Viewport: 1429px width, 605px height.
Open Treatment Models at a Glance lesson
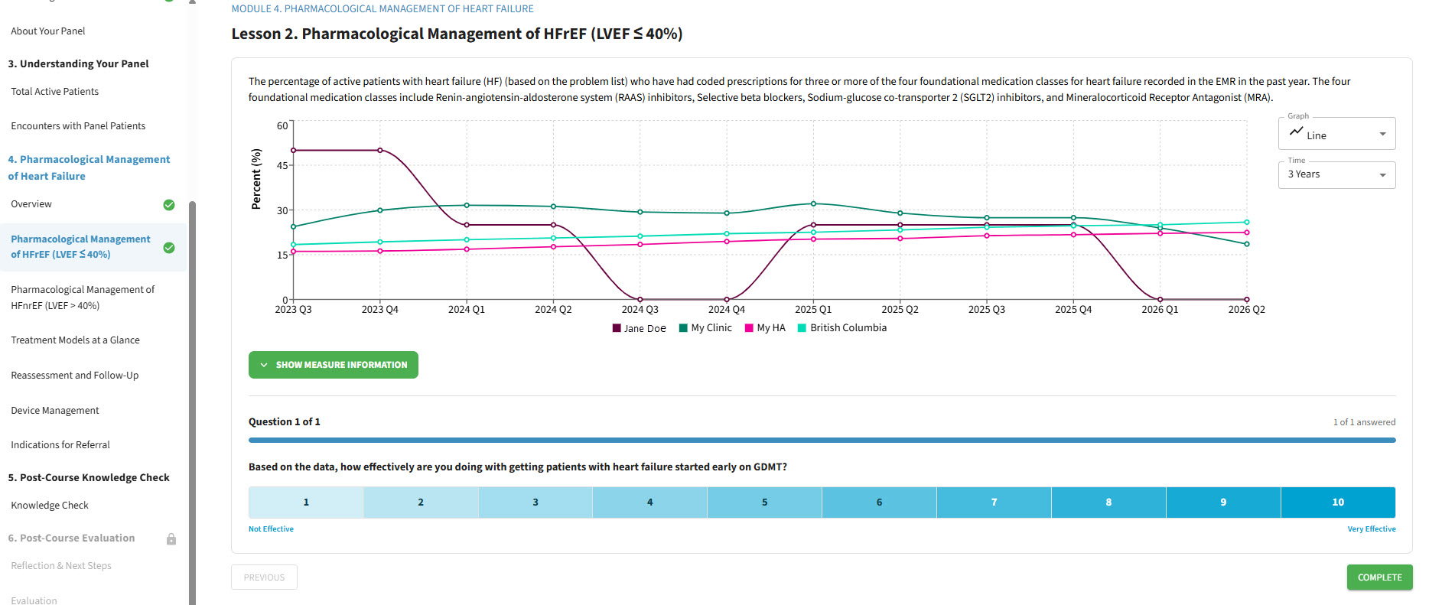click(76, 340)
